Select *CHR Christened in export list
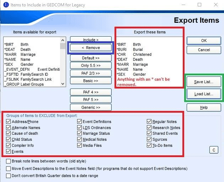Image resolution: width=224 pixels, height=182 pixels. (149, 54)
